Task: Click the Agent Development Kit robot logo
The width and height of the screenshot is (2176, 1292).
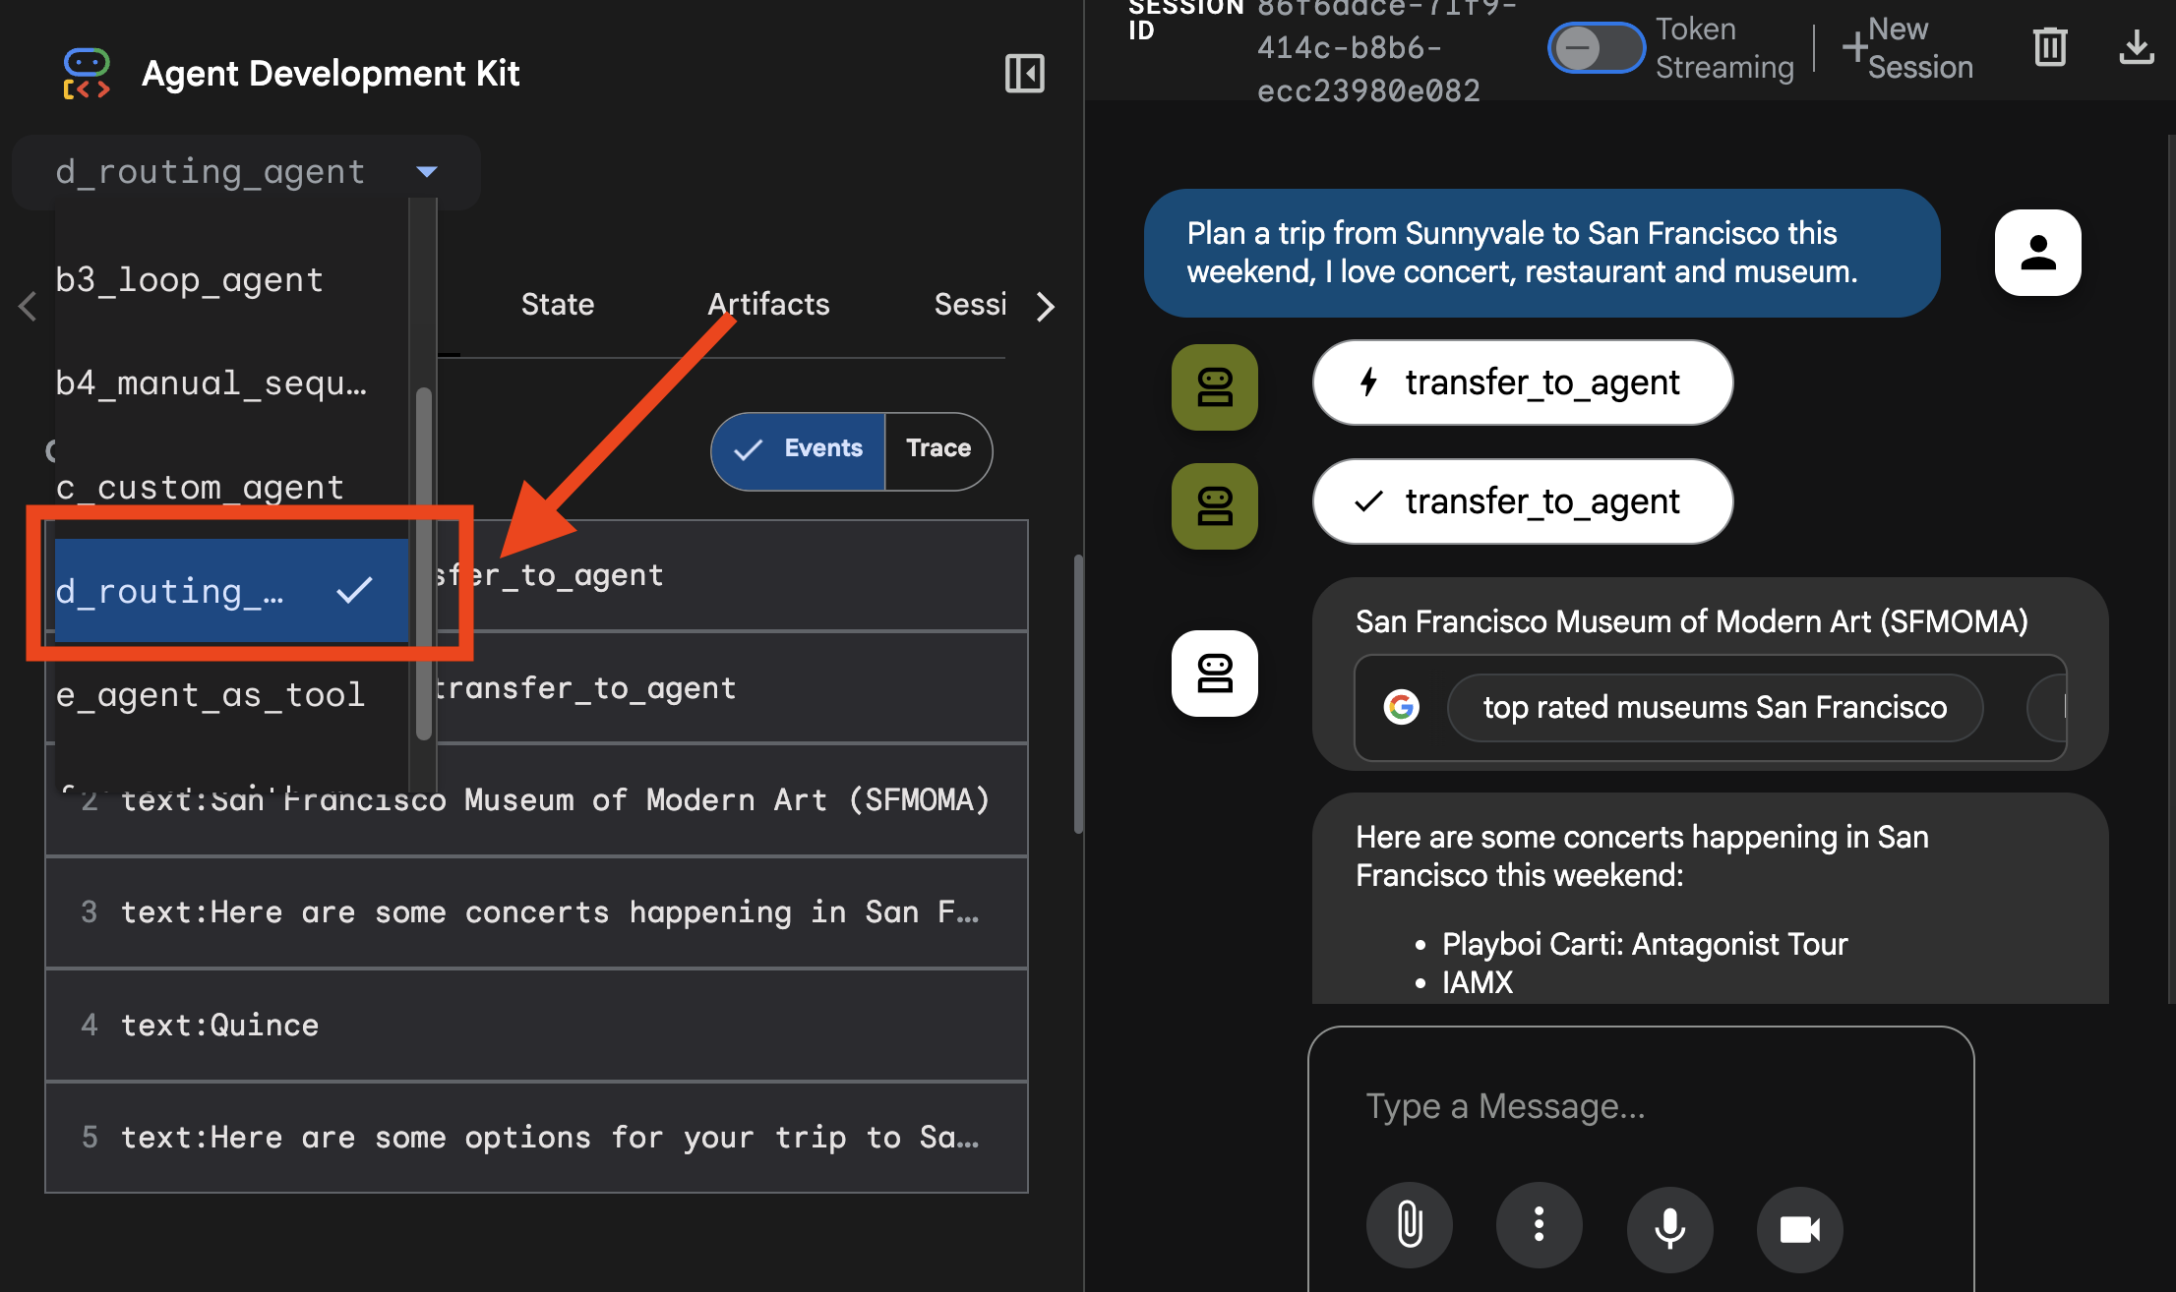Action: coord(86,73)
